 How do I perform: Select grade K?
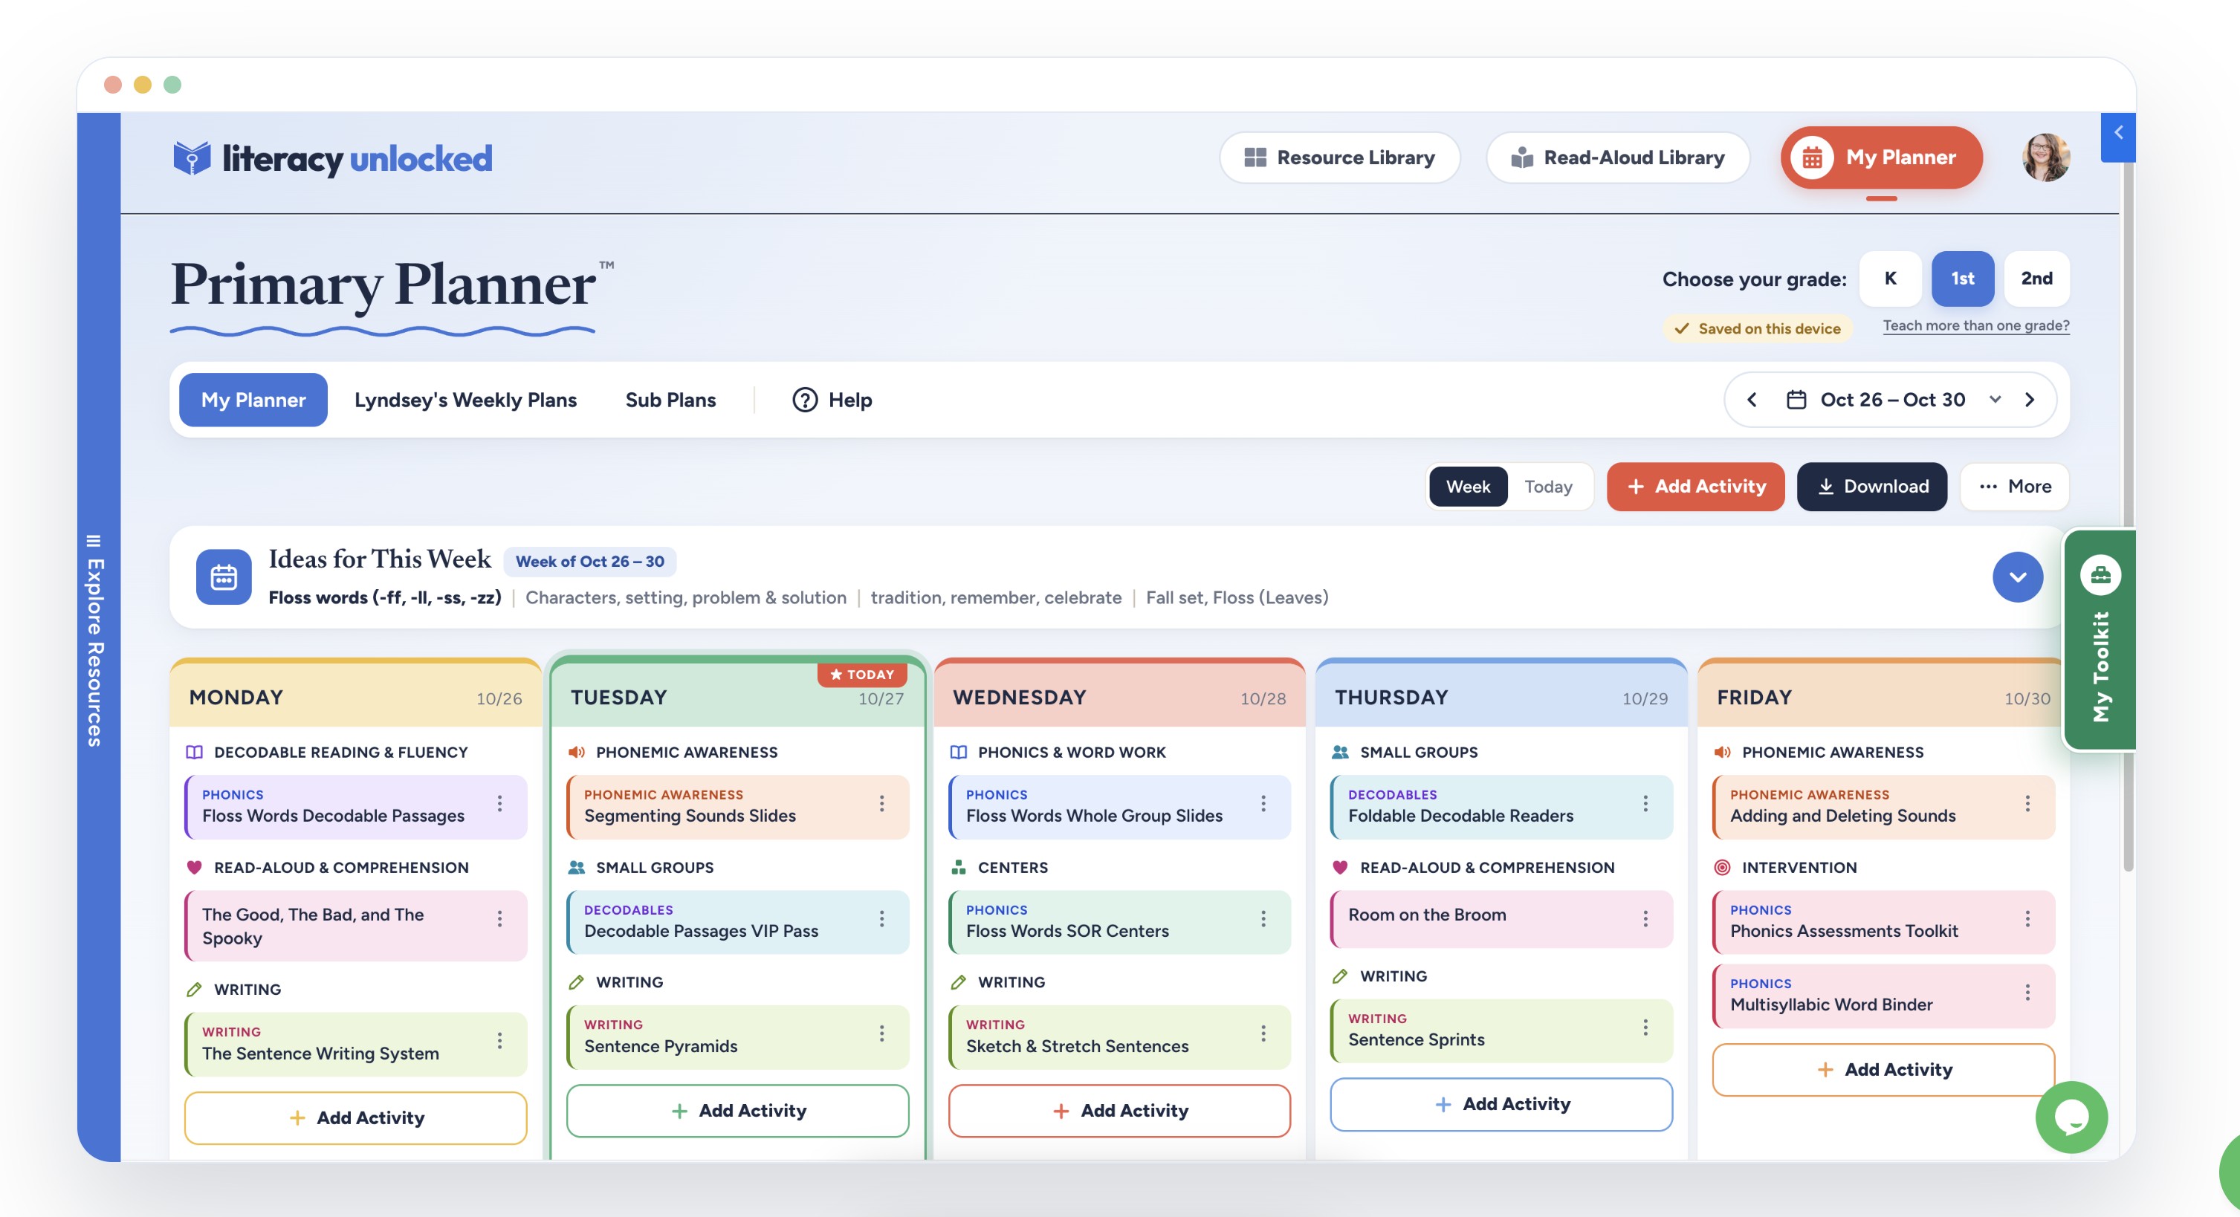click(1889, 279)
